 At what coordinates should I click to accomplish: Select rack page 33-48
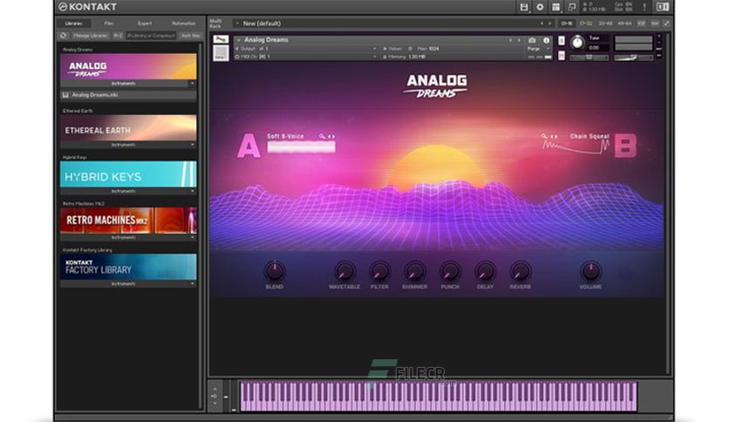coord(605,24)
